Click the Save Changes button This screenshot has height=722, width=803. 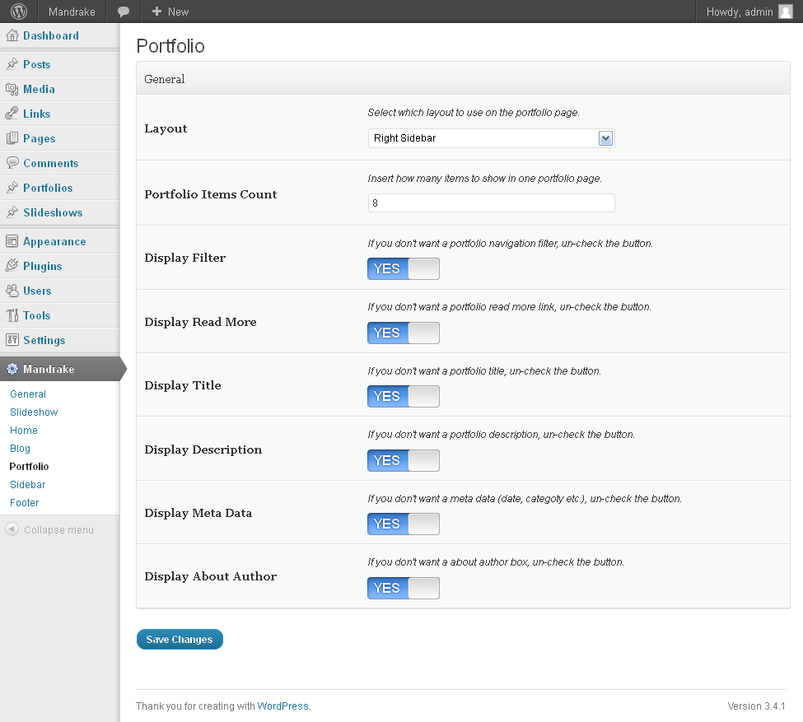point(180,640)
